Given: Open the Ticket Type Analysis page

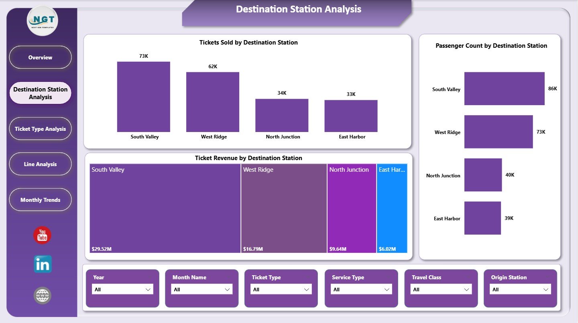Looking at the screenshot, I should click(40, 128).
